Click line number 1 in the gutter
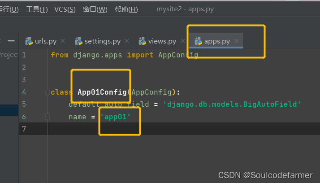Viewport: 320px width, 183px height. pos(24,55)
